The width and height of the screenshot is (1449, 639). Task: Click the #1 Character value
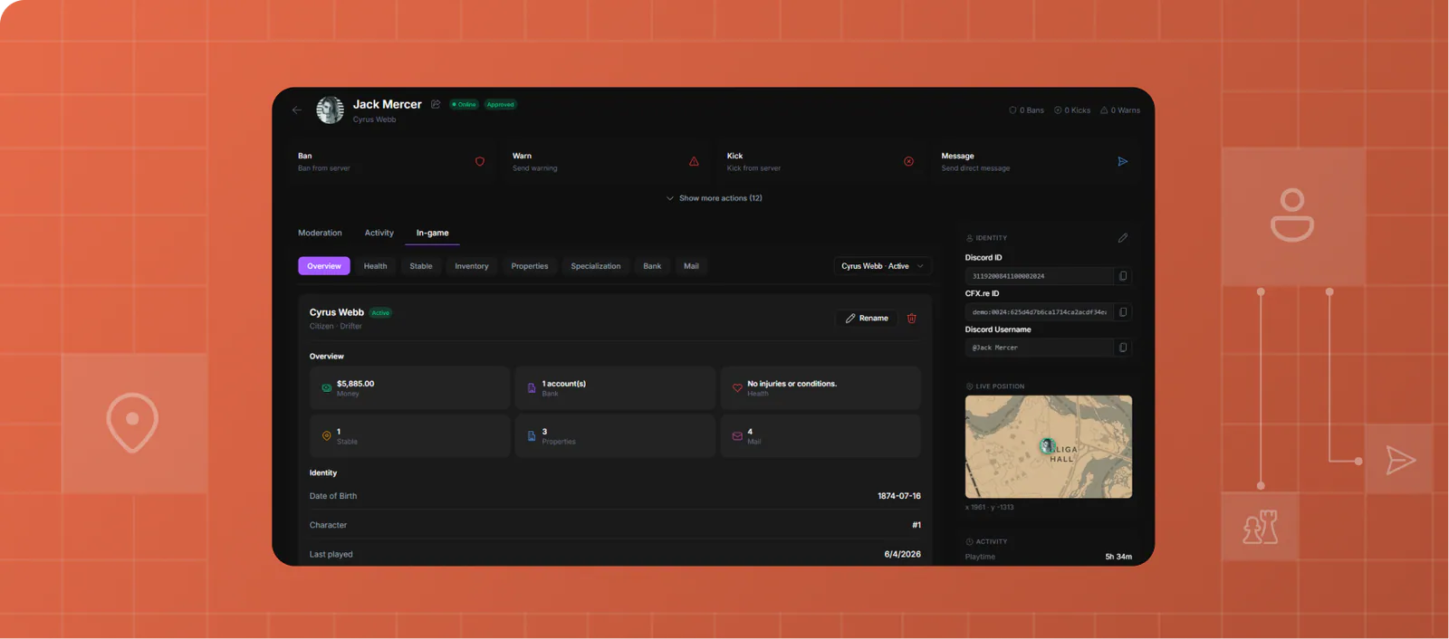916,525
